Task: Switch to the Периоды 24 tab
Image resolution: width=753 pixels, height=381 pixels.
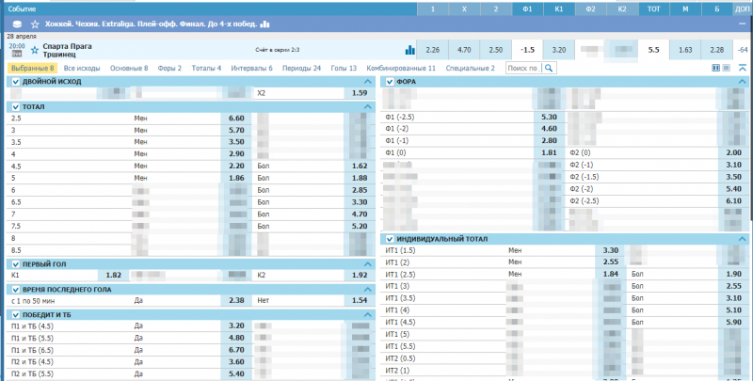Action: tap(302, 69)
